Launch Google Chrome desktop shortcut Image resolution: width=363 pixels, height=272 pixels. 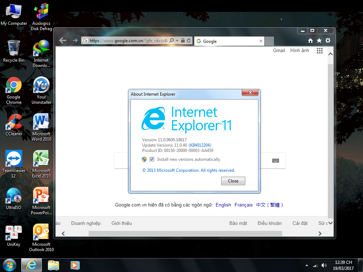(14, 90)
